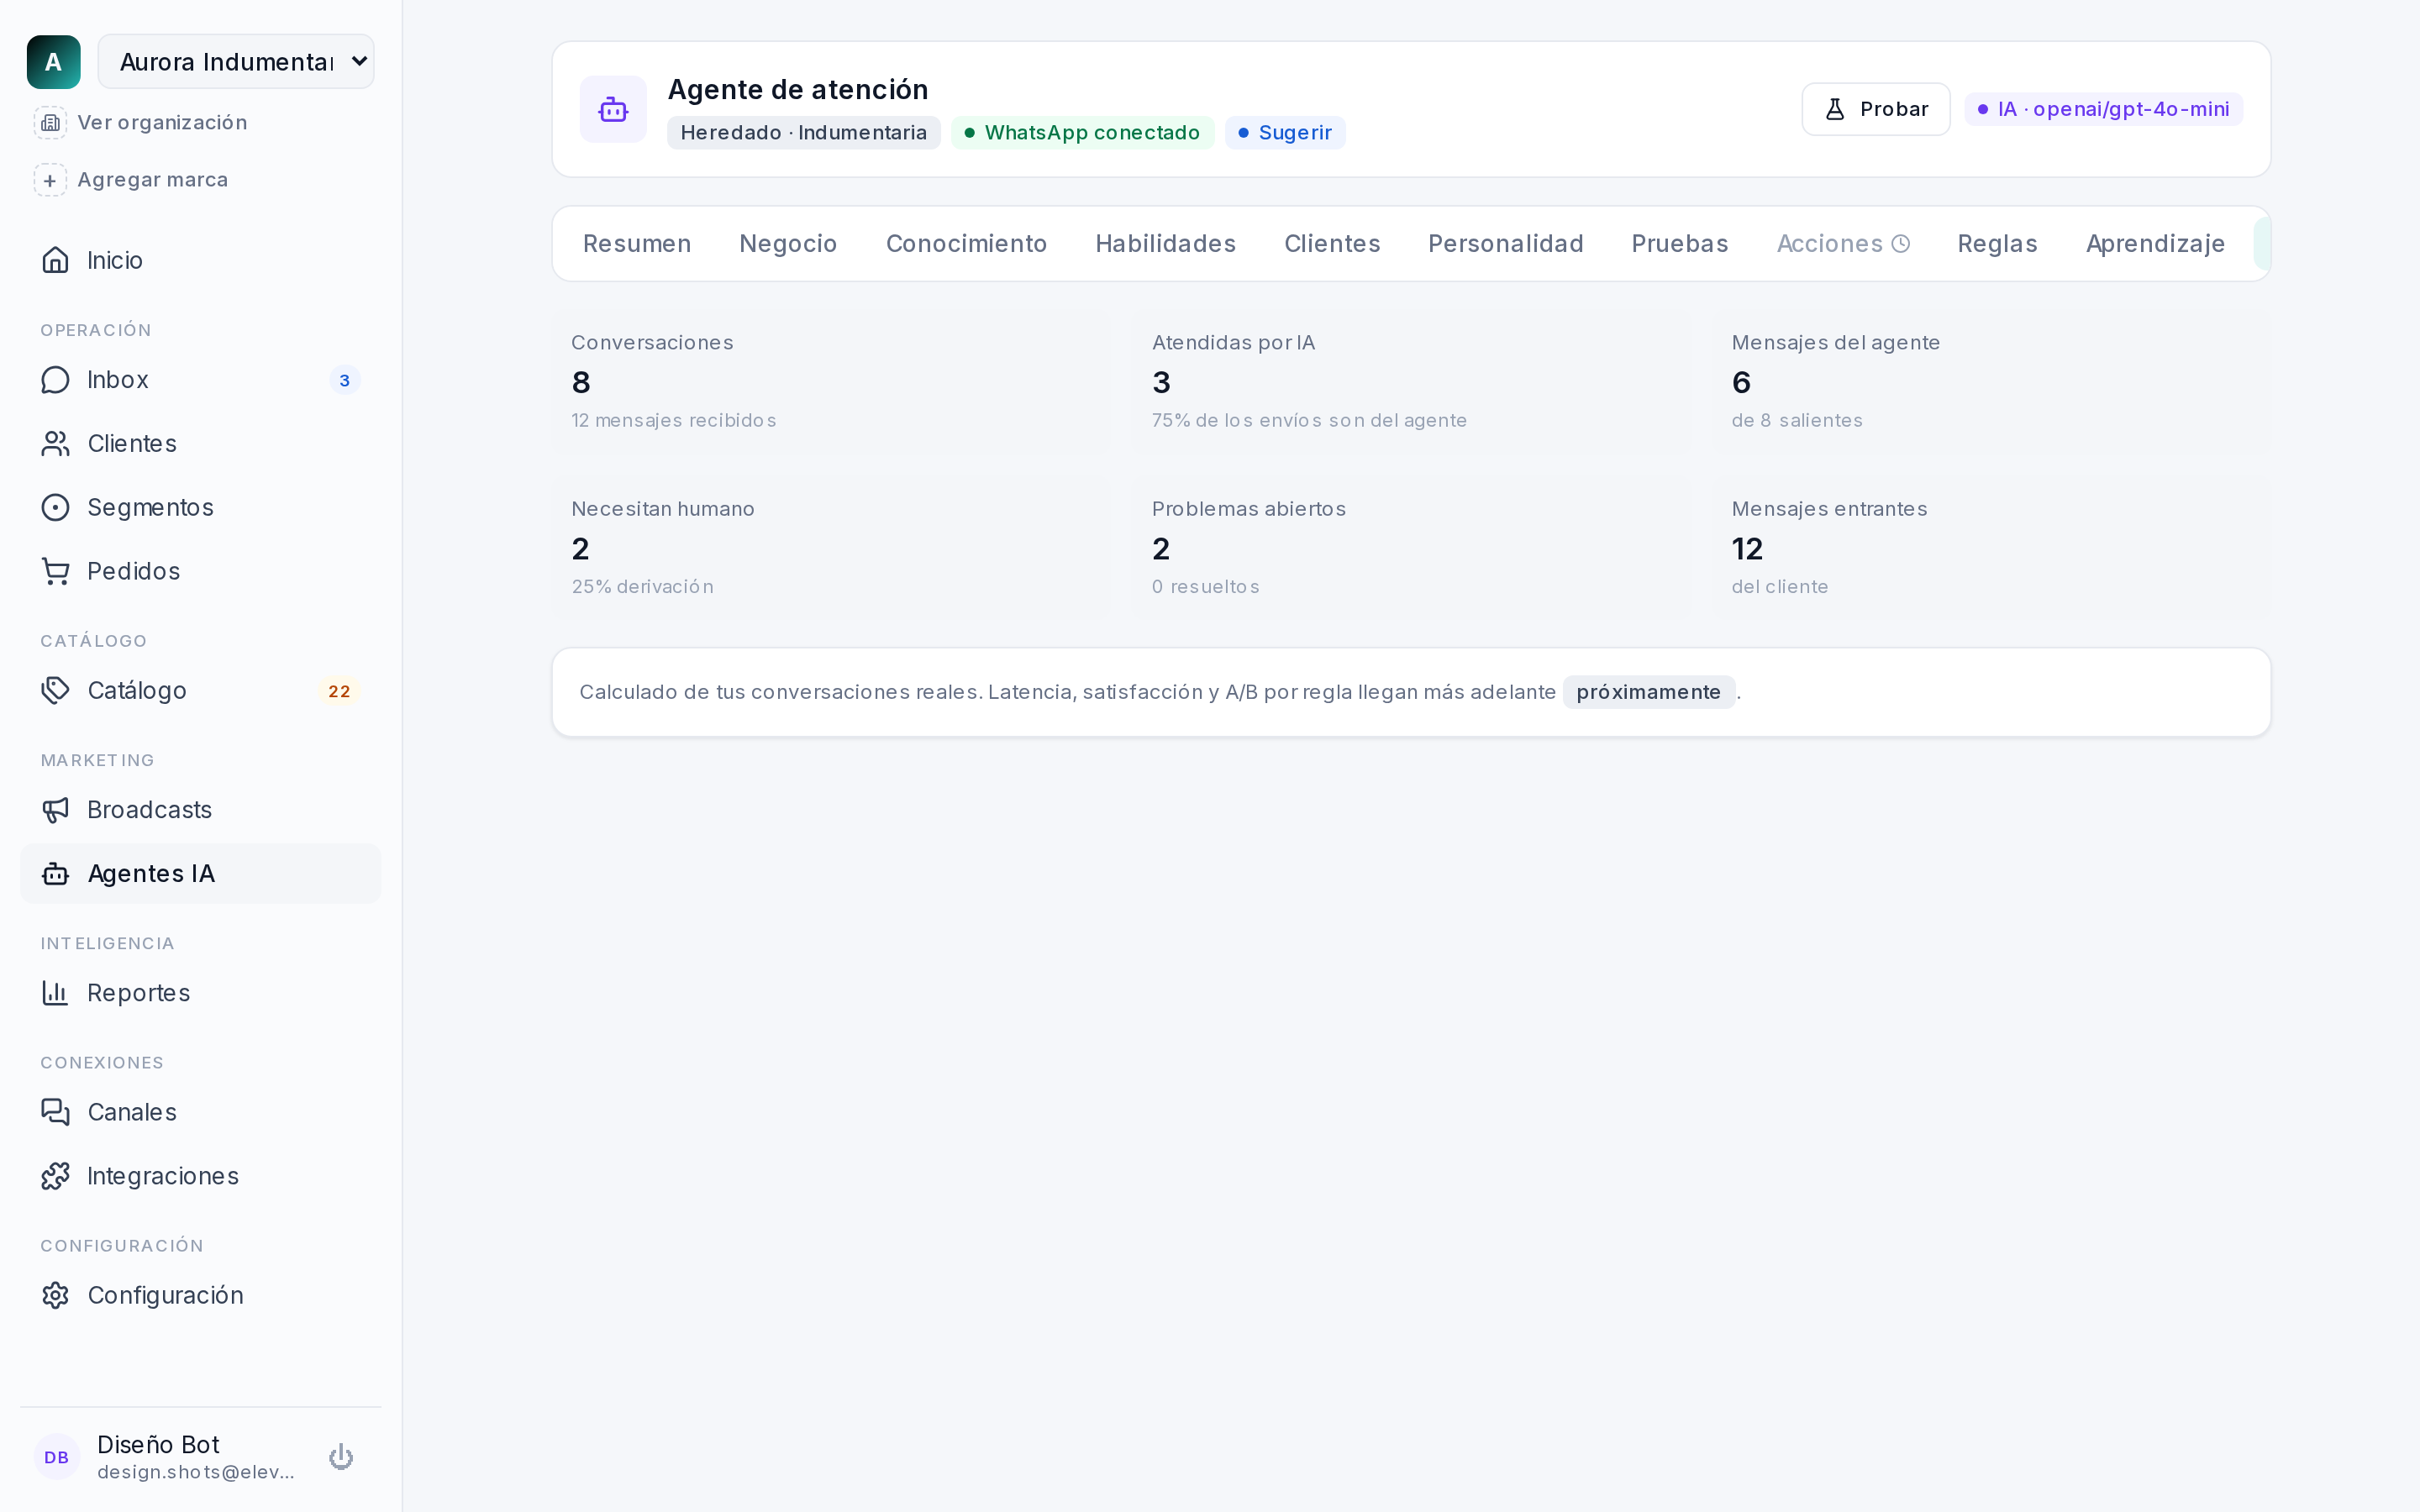Click the Canales messages icon
This screenshot has width=2420, height=1512.
click(x=56, y=1112)
